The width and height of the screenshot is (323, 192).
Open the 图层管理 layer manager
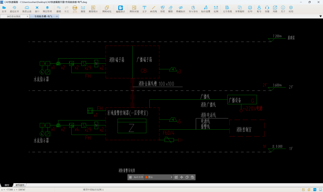click(x=47, y=9)
